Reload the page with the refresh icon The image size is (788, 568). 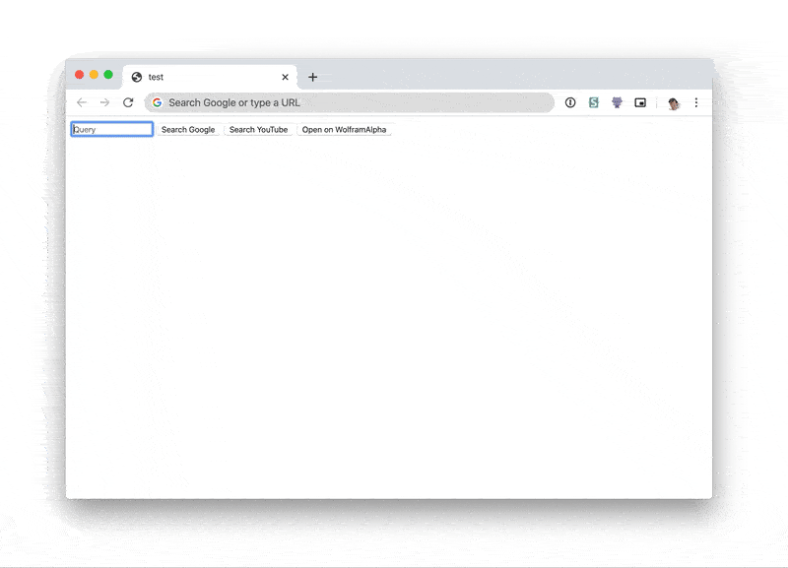(x=128, y=102)
